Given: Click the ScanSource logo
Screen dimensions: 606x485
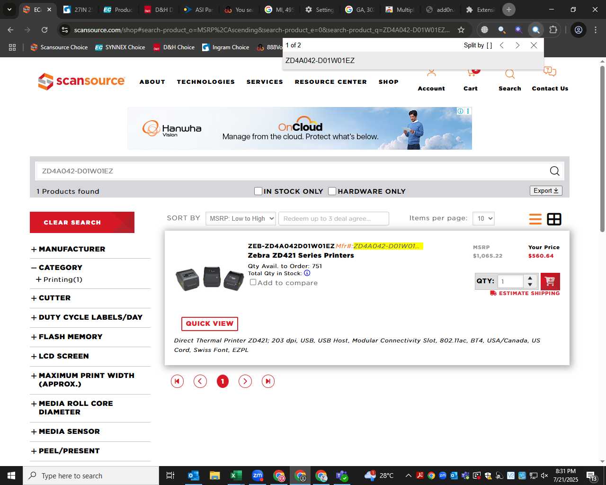Looking at the screenshot, I should pos(81,81).
